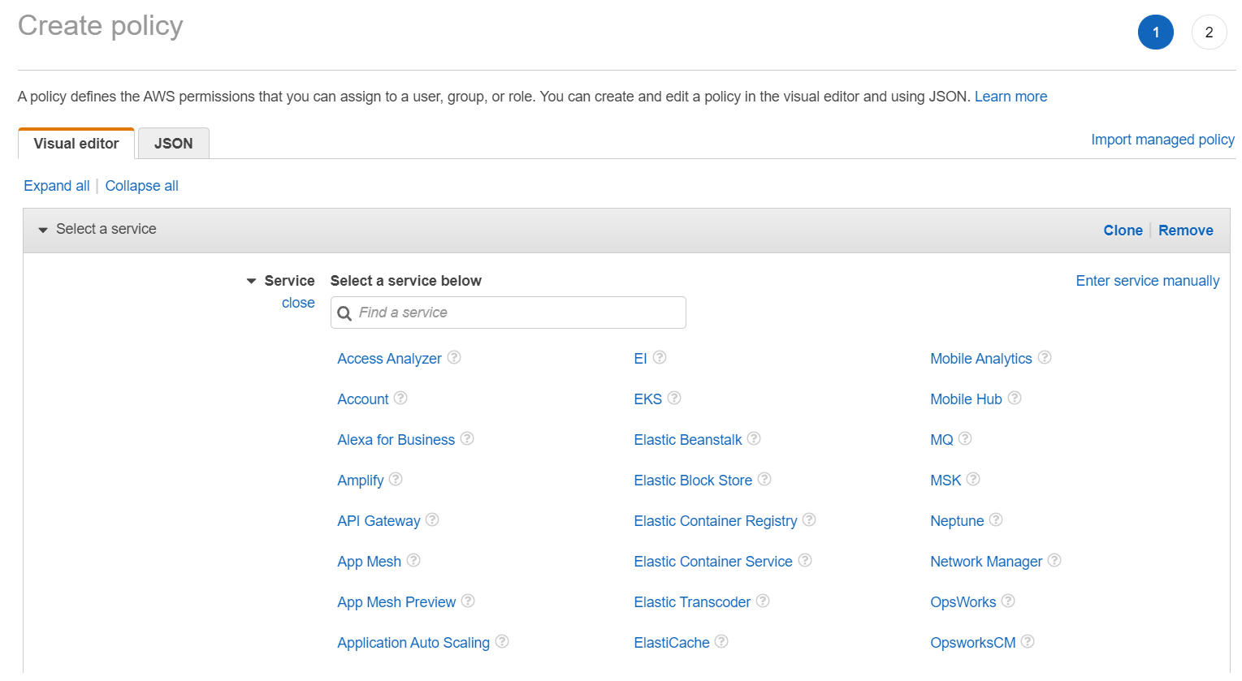Go to step 2 circle
1242x681 pixels.
(1209, 32)
